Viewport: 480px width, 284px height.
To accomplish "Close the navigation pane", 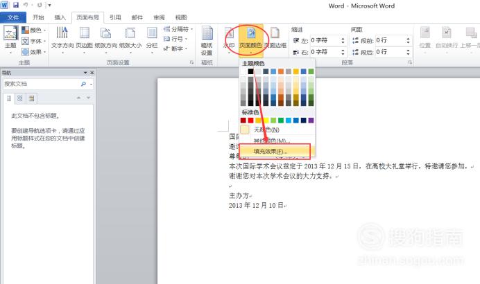I will (92, 73).
